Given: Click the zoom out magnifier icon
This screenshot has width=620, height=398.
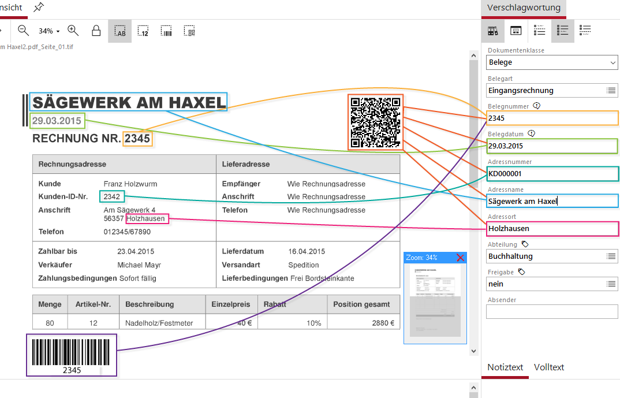Looking at the screenshot, I should [x=24, y=31].
